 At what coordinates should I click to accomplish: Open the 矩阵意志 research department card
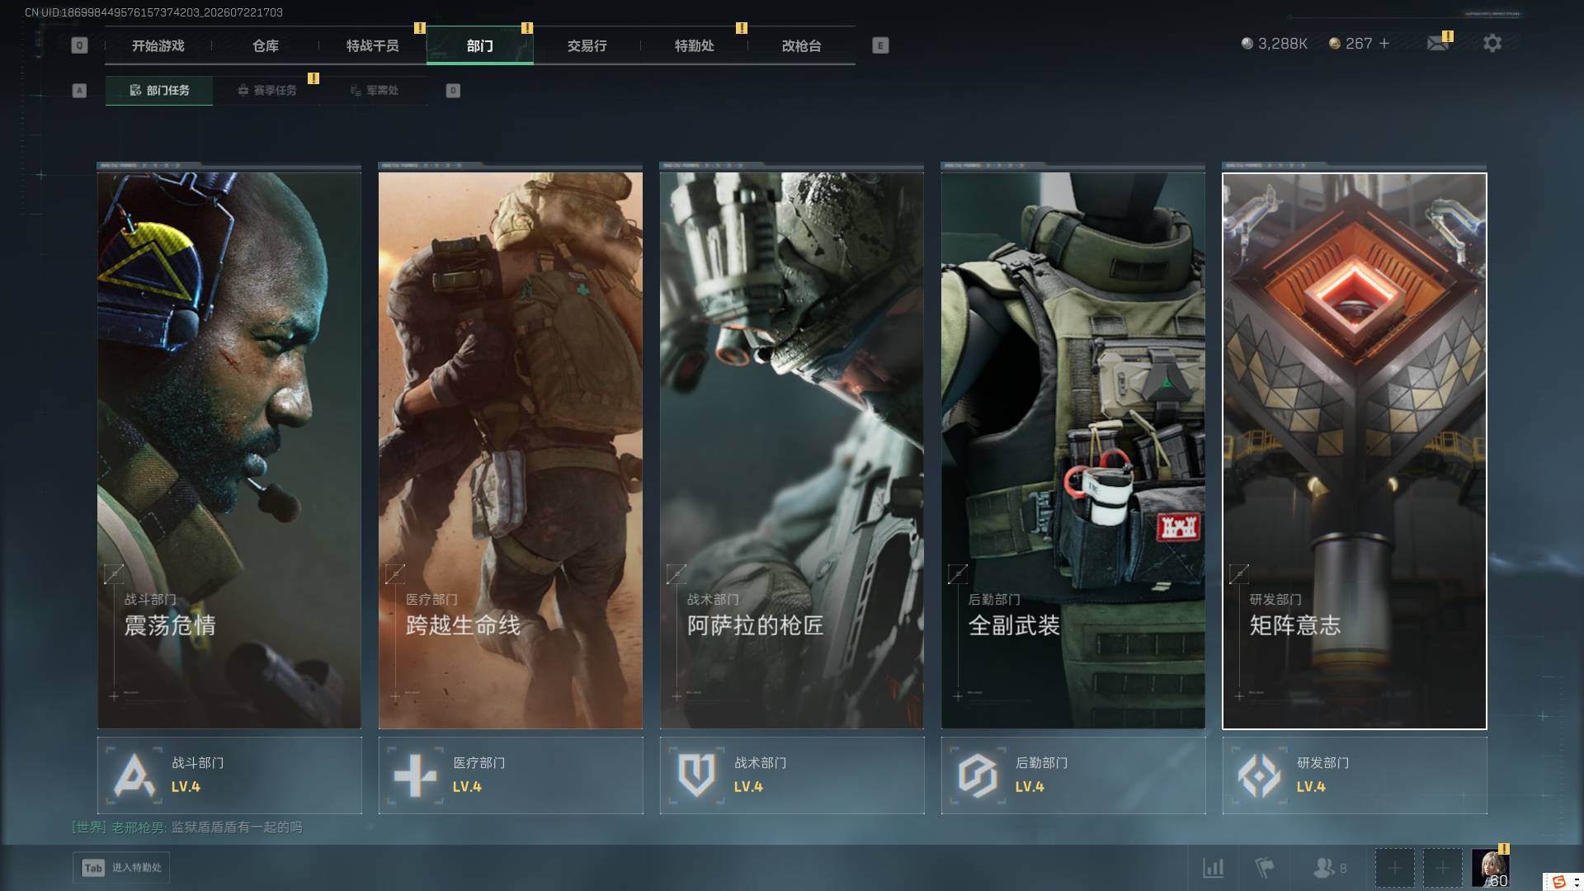[1355, 450]
